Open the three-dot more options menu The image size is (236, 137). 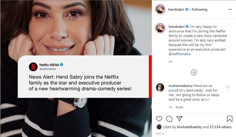(x=230, y=9)
